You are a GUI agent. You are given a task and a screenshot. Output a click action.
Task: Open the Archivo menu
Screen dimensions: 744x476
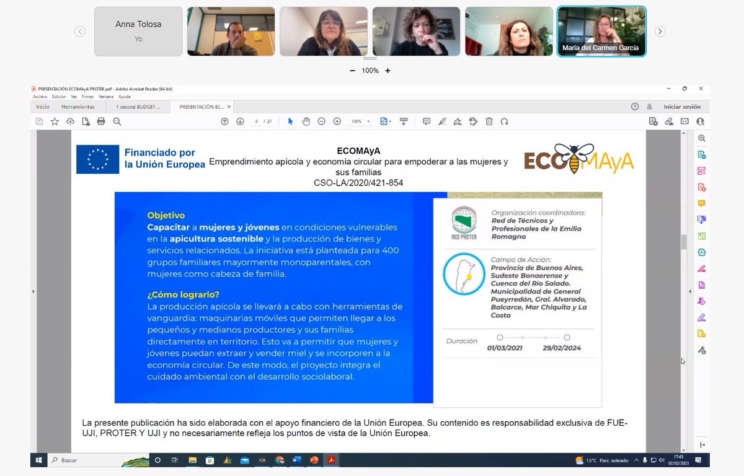[40, 97]
